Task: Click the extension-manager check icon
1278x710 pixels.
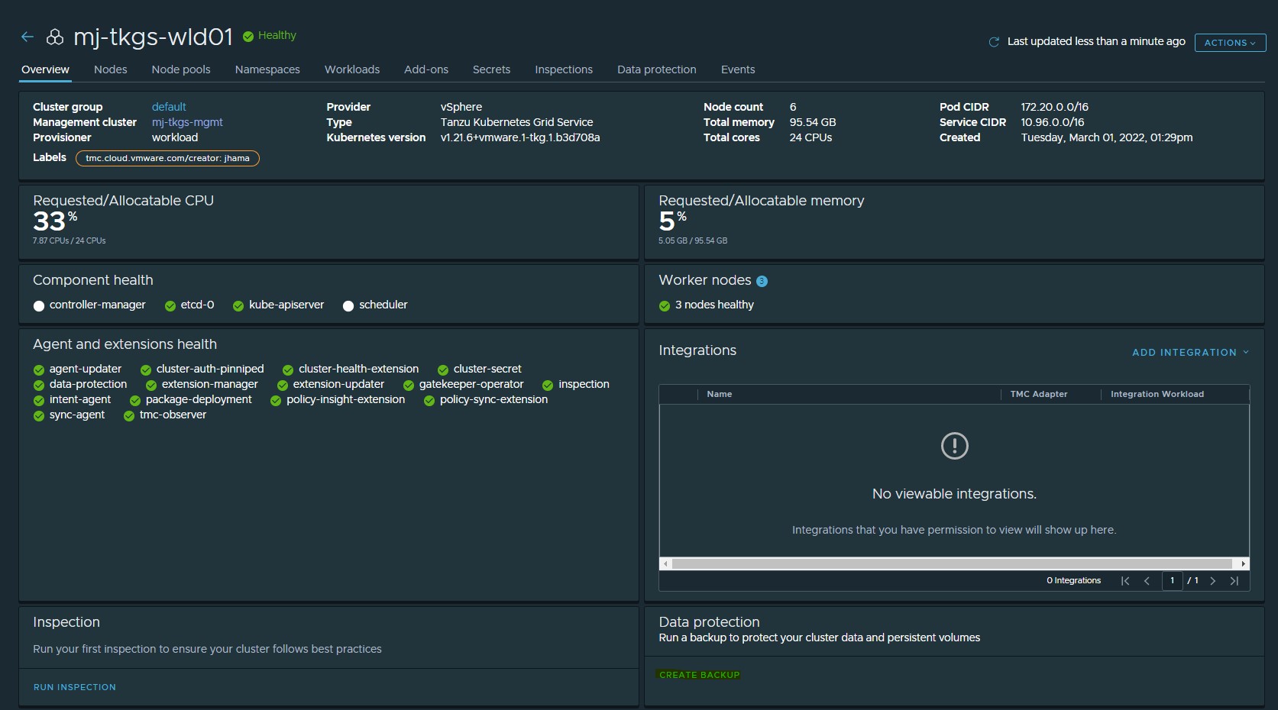Action: [151, 386]
